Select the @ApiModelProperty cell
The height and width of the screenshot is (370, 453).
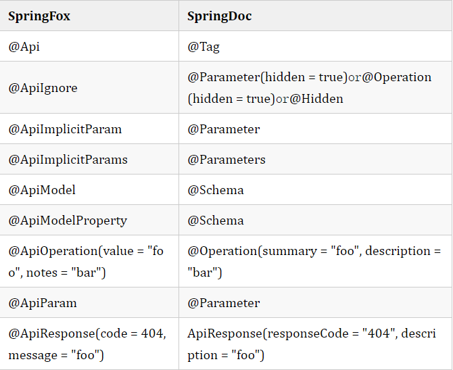pos(68,220)
